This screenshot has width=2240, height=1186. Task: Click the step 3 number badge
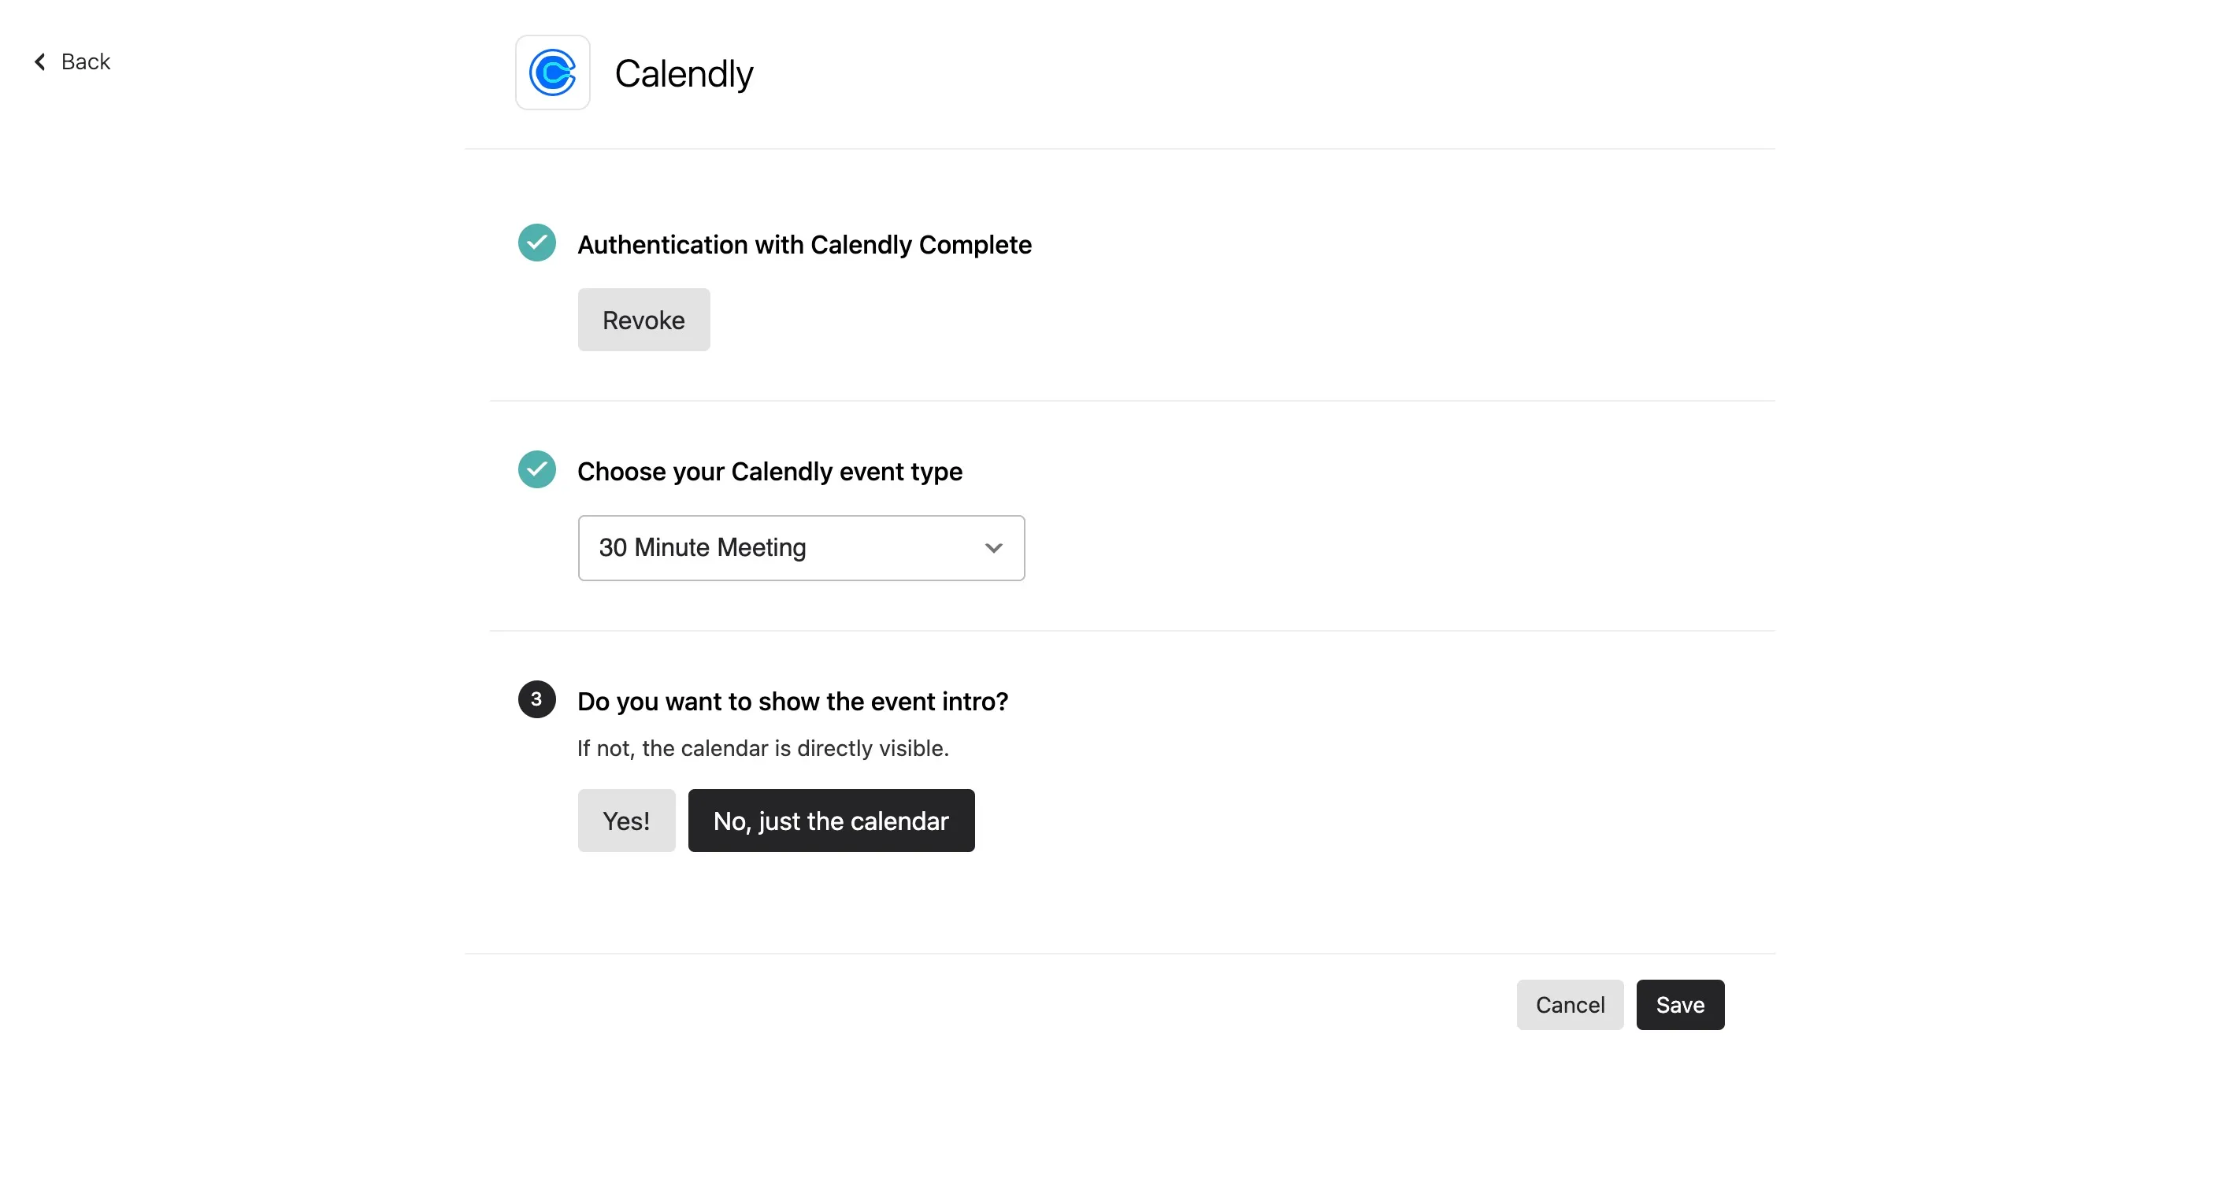click(536, 699)
